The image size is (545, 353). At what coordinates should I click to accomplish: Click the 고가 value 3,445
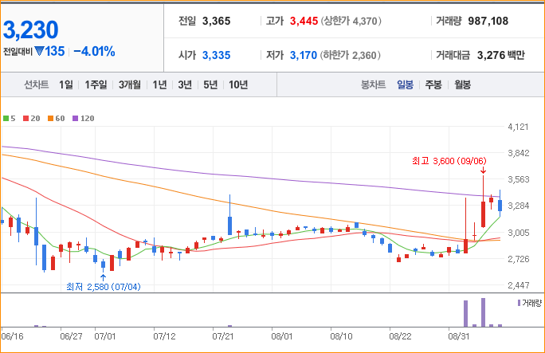(304, 22)
